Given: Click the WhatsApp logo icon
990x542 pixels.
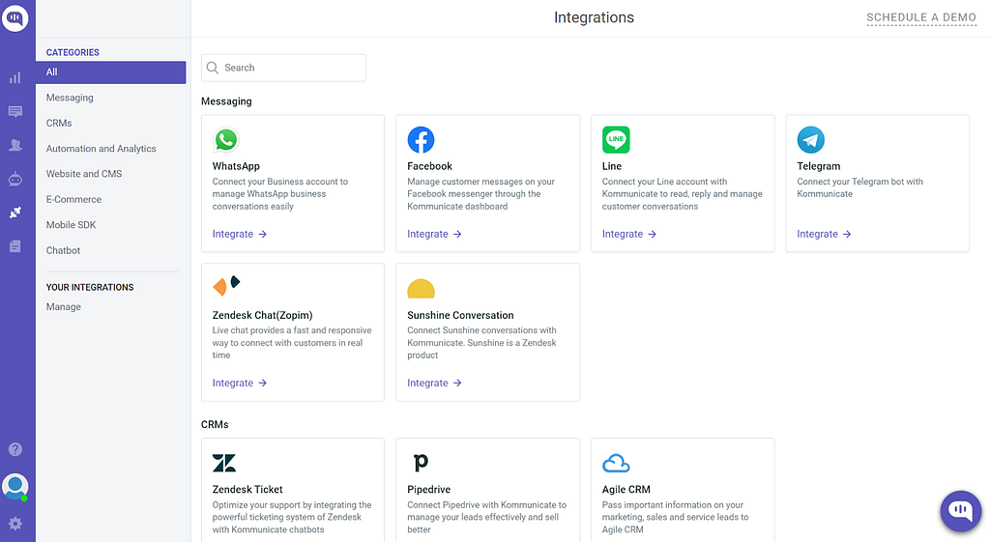Looking at the screenshot, I should 226,140.
